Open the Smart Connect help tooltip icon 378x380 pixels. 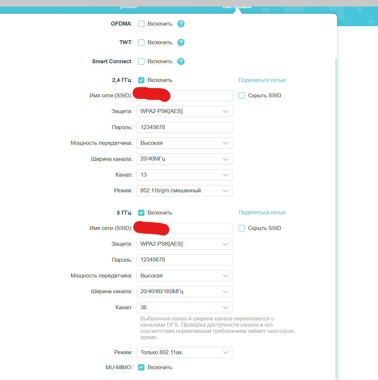point(181,62)
